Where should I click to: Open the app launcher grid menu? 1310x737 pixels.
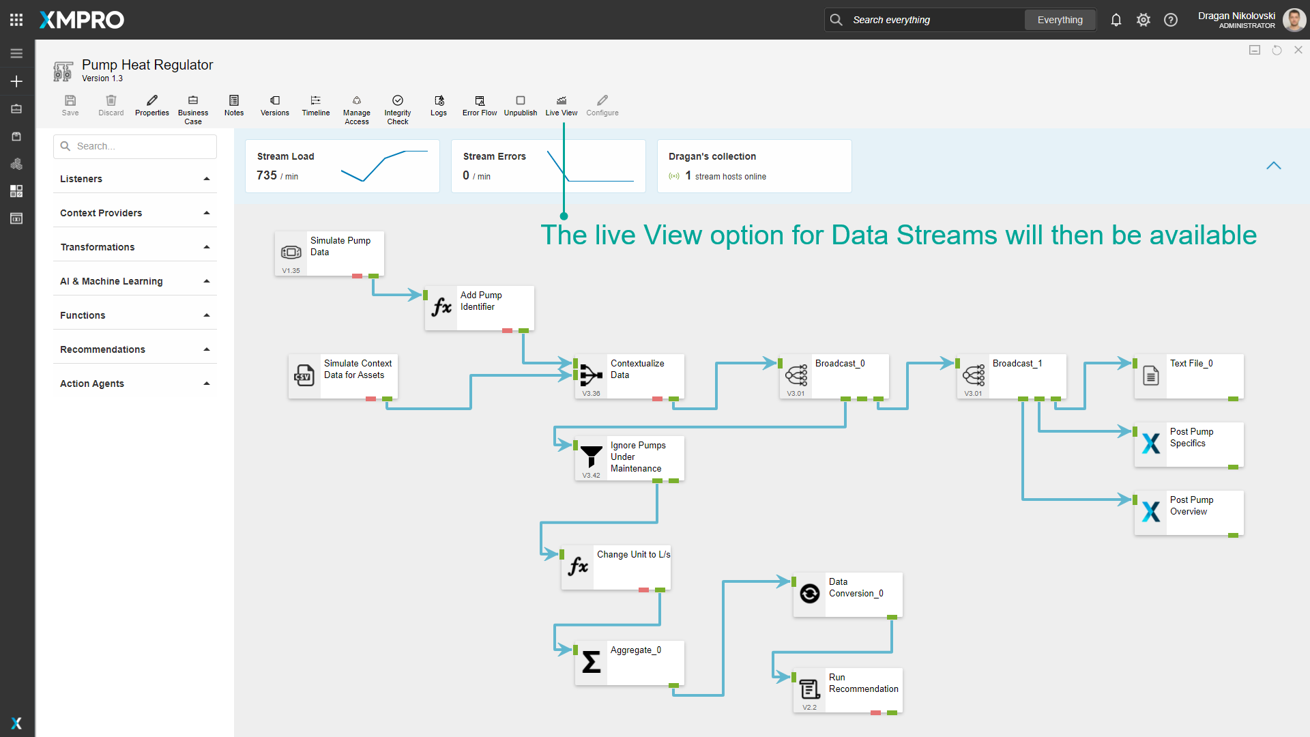(x=16, y=20)
